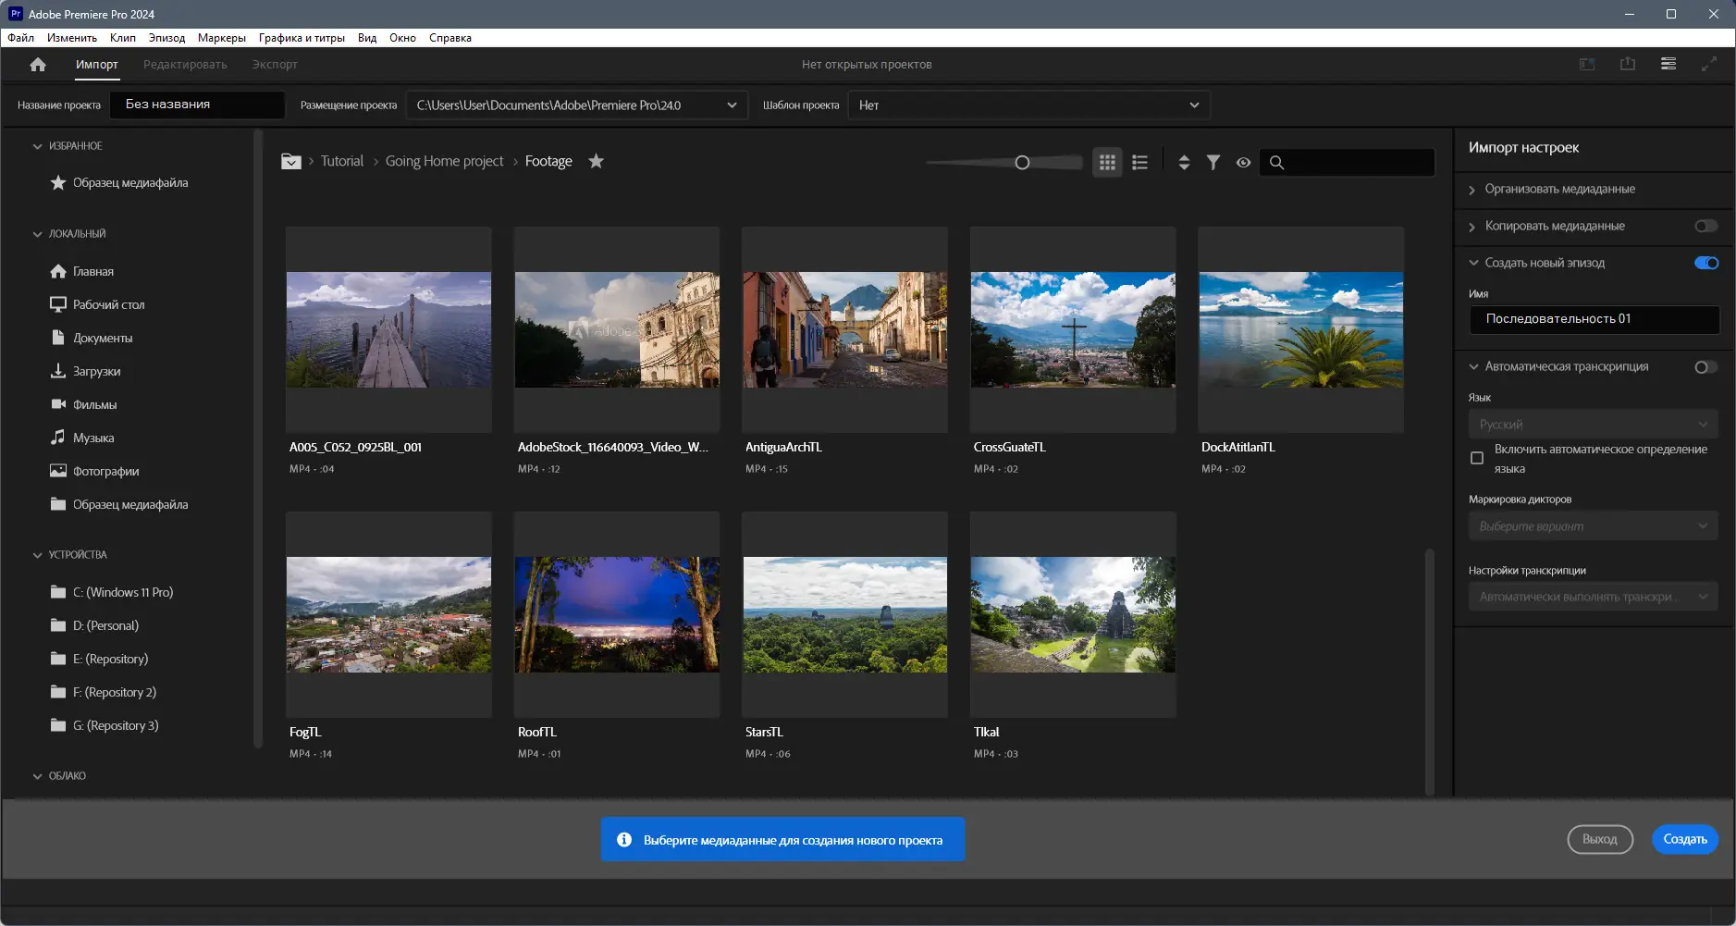Click the Создать button
The width and height of the screenshot is (1736, 926).
(1684, 839)
